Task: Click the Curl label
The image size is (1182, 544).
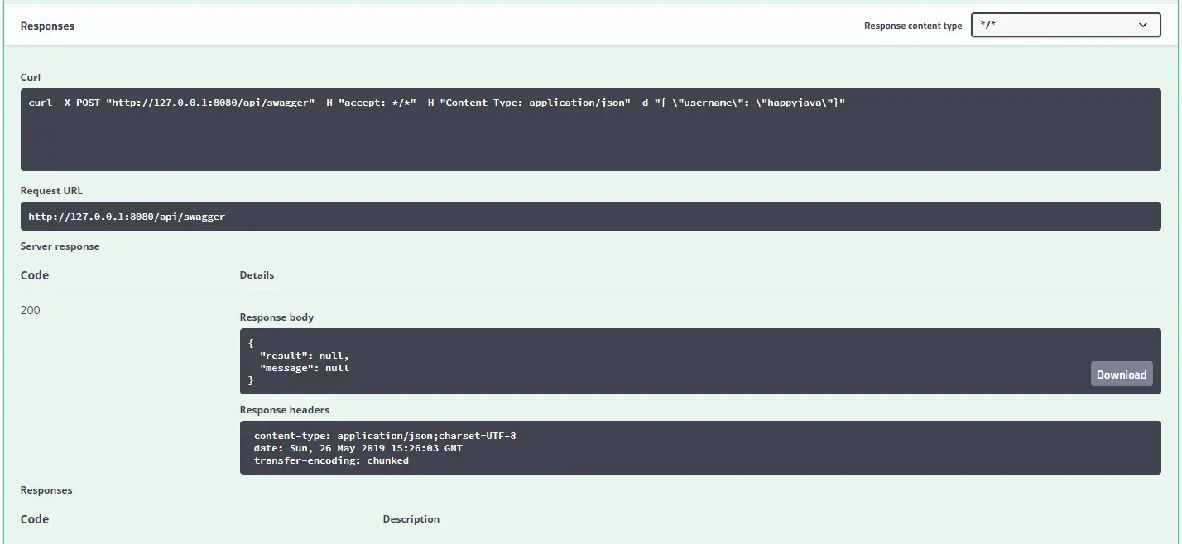Action: (31, 78)
